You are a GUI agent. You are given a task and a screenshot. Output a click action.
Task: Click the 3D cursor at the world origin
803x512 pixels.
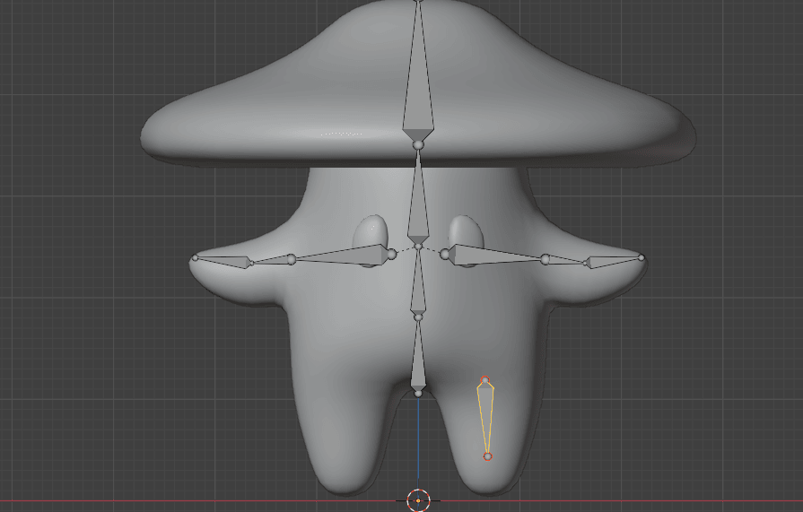(x=418, y=500)
